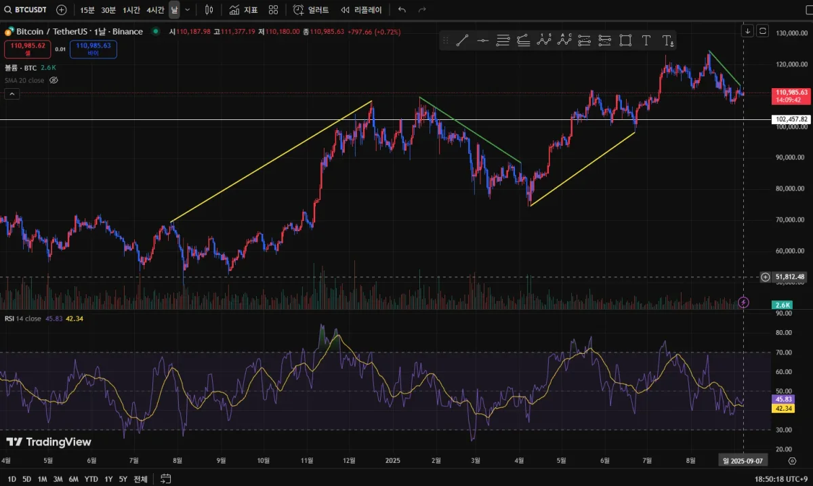This screenshot has height=486, width=813.
Task: Select the trend line drawing tool
Action: 462,41
